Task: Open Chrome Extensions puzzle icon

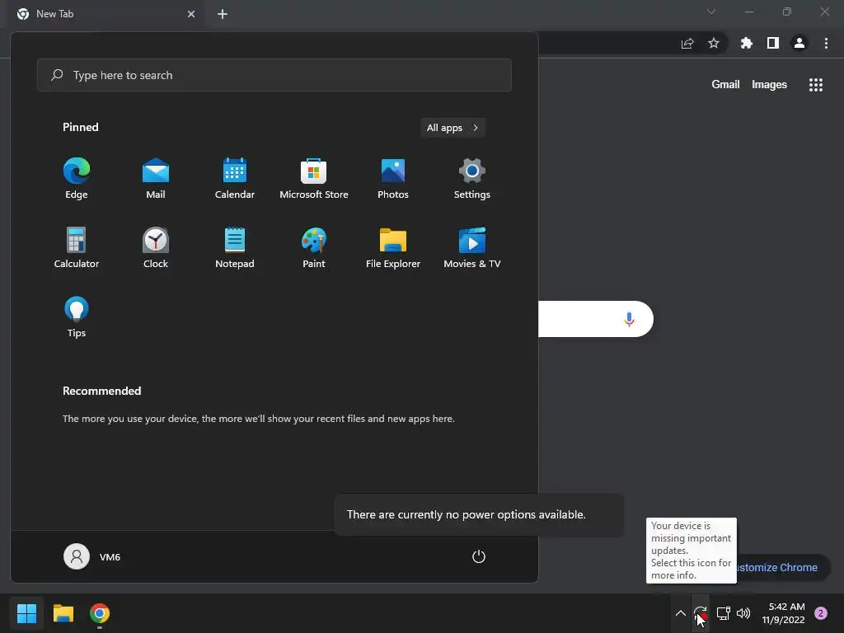Action: [x=747, y=43]
